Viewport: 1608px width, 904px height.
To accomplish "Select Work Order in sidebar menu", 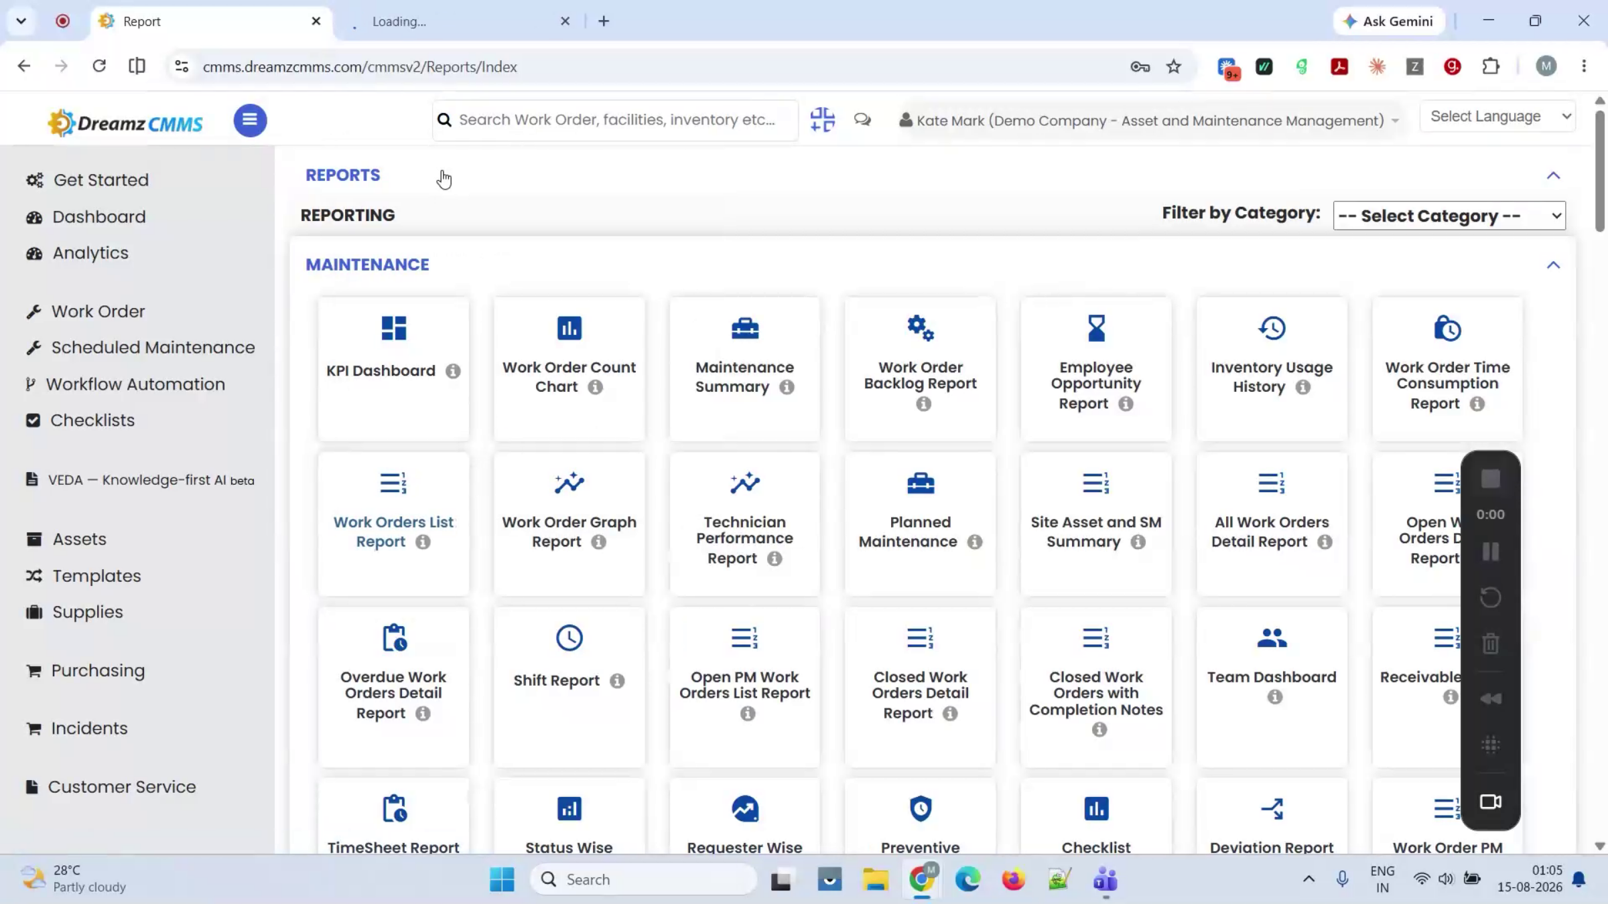I will click(85, 312).
